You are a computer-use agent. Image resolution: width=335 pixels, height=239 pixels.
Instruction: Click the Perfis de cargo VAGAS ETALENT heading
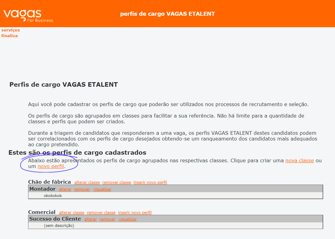point(64,85)
